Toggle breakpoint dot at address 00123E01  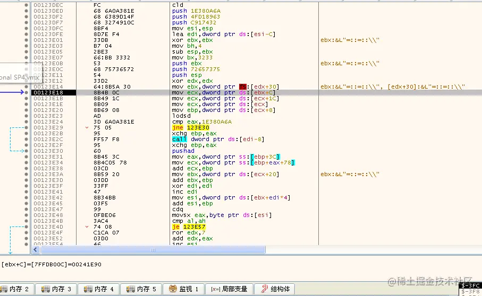point(26,40)
